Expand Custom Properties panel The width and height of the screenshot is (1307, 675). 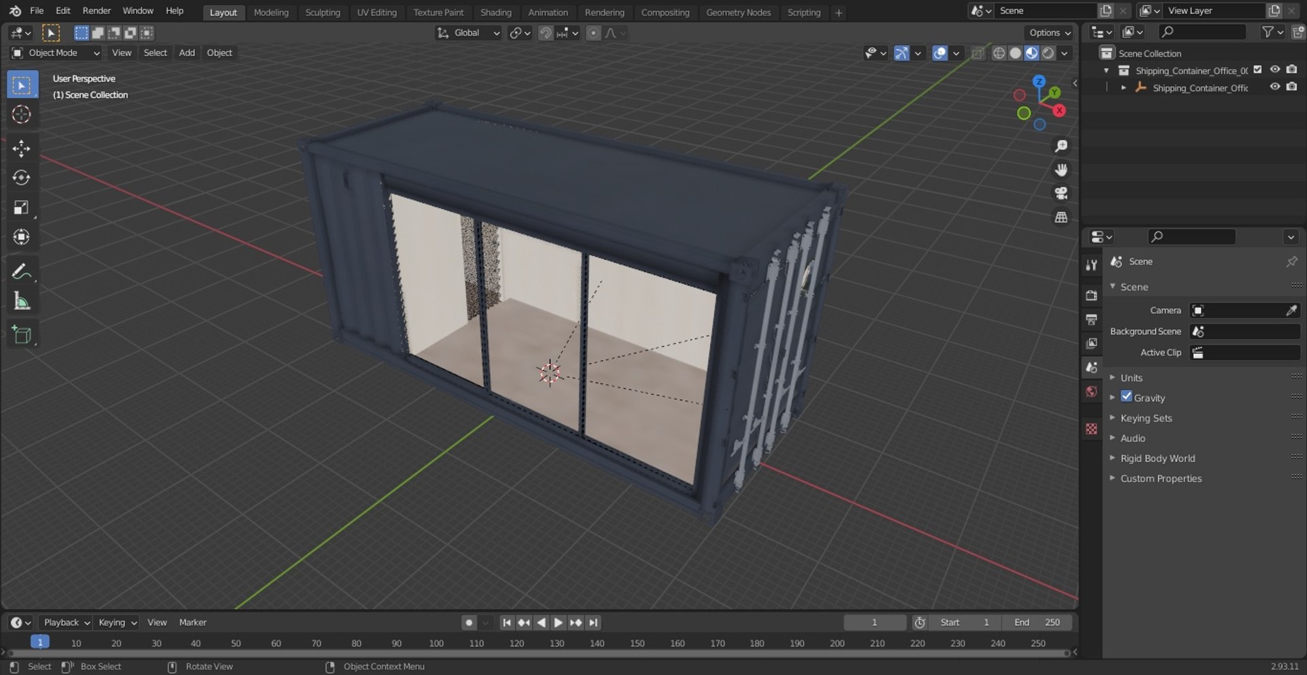pos(1161,478)
